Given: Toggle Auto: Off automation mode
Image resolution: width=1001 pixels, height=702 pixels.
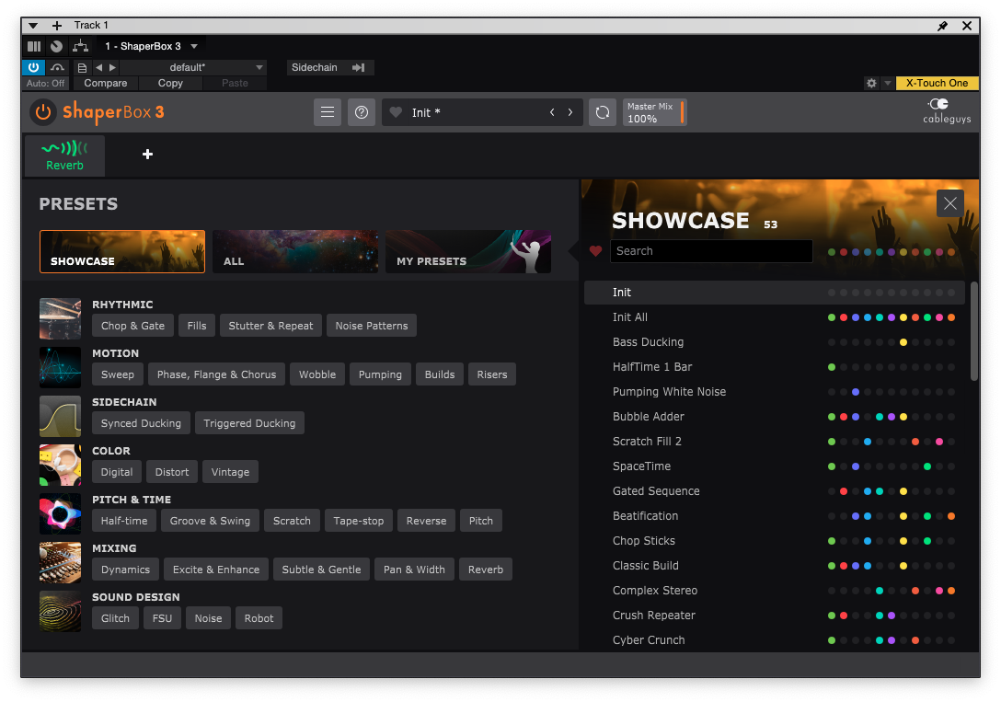Looking at the screenshot, I should coord(45,83).
